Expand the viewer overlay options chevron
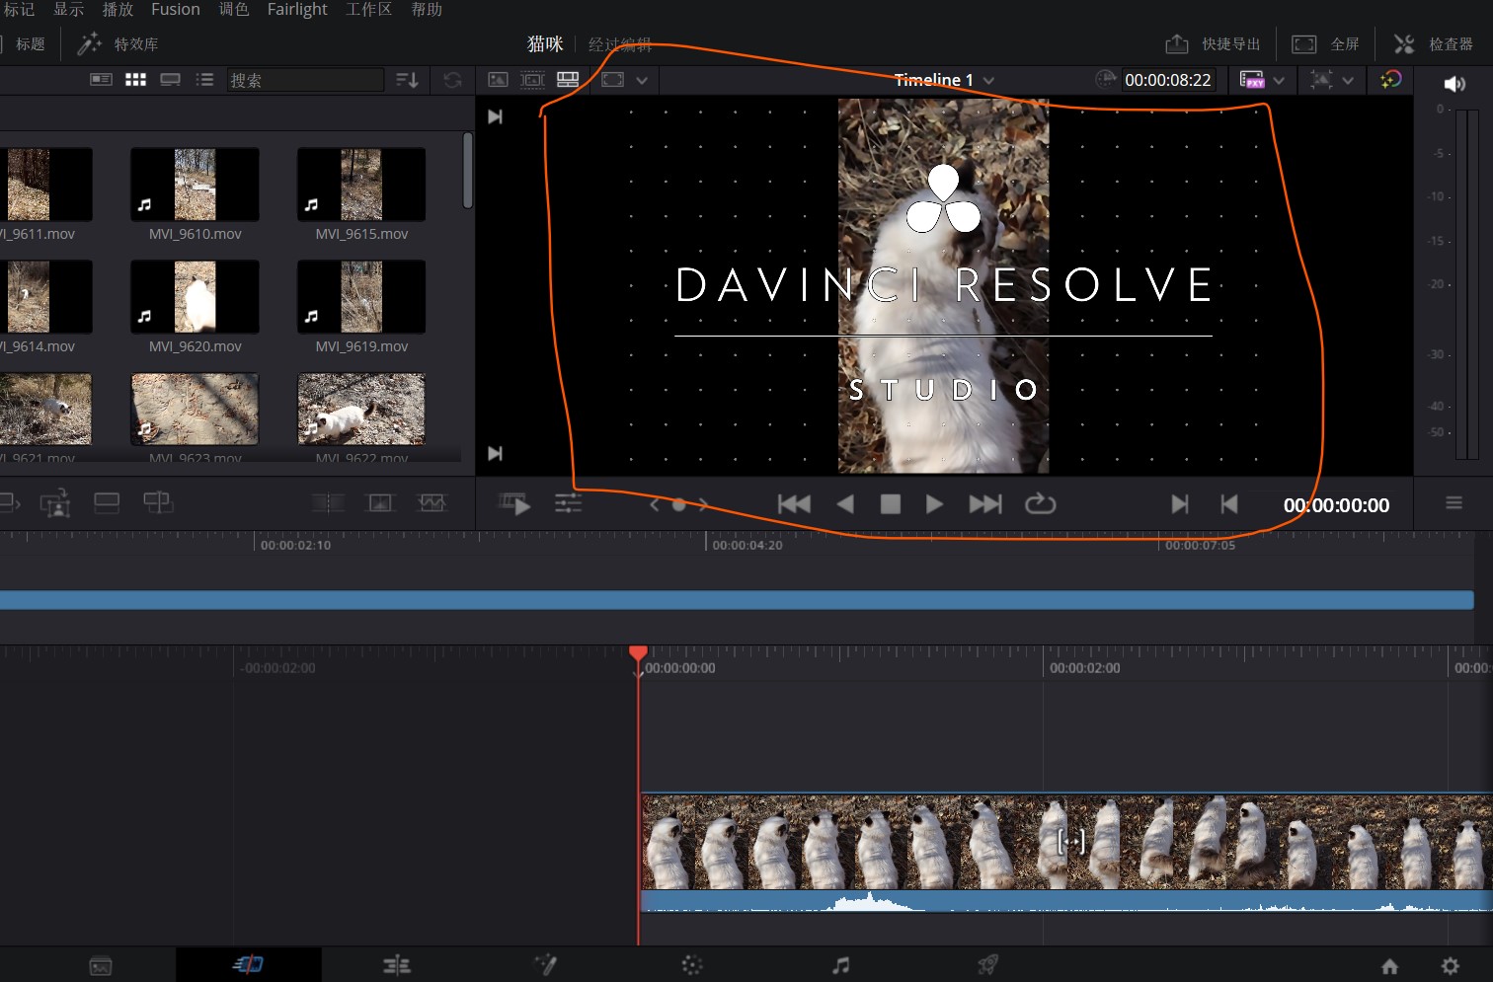The width and height of the screenshot is (1493, 982). pyautogui.click(x=1348, y=80)
